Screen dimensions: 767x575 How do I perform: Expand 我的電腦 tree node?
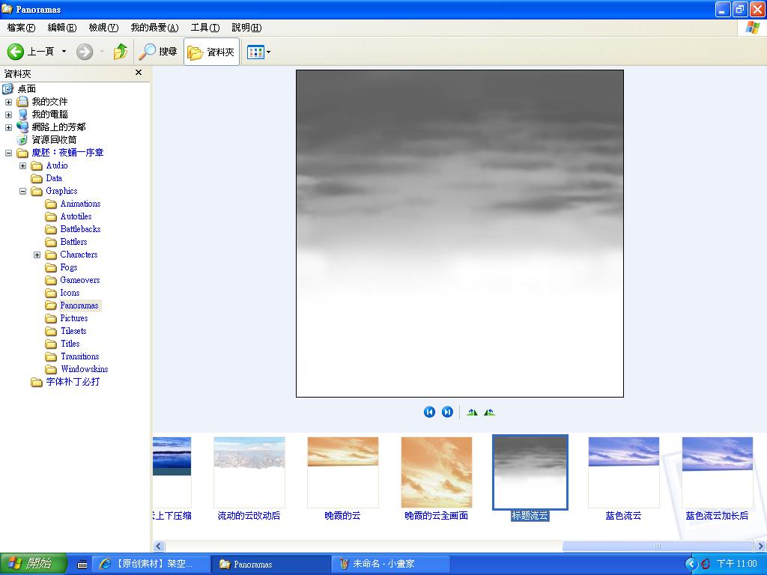[8, 115]
